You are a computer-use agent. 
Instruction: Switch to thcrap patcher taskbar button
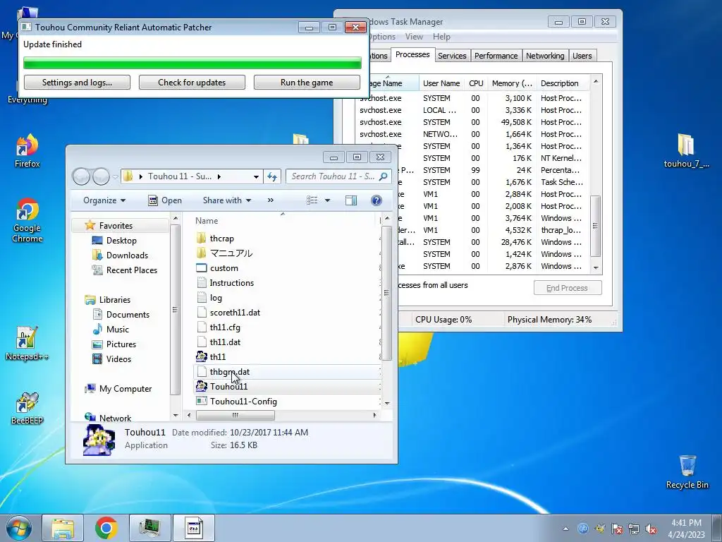194,528
